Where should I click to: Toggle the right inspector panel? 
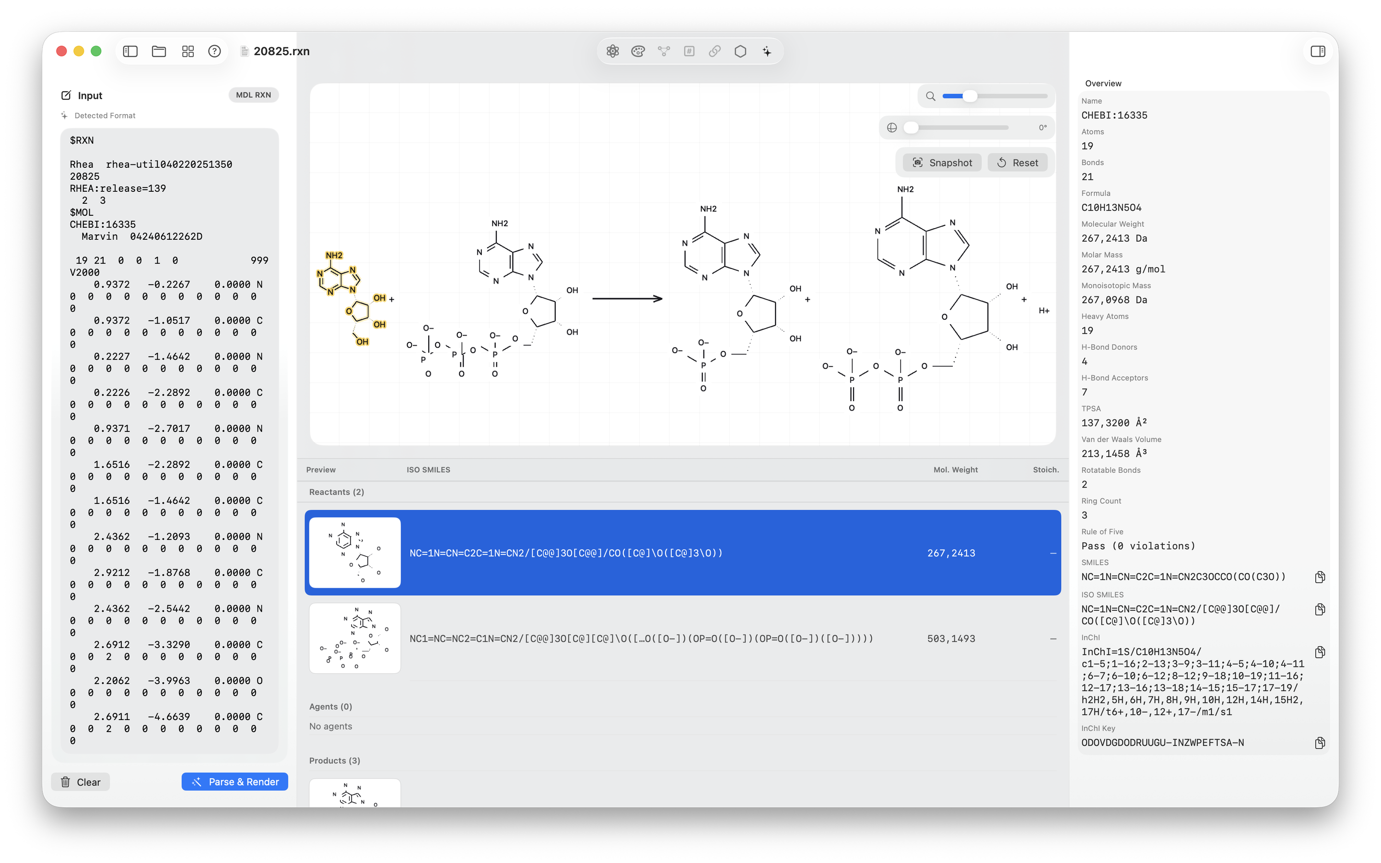click(x=1318, y=51)
